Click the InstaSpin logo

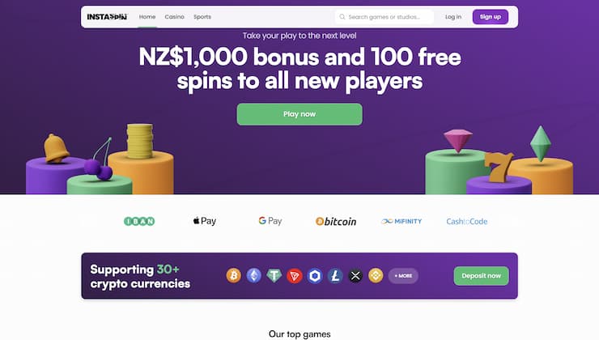point(108,17)
